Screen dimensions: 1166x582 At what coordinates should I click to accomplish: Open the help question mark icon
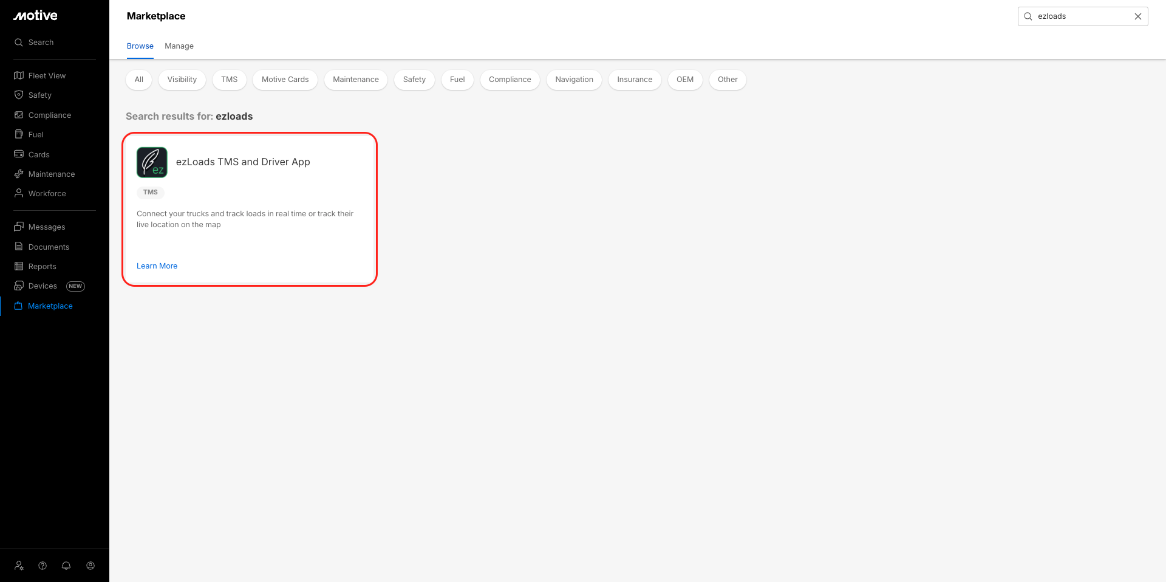[x=43, y=566]
